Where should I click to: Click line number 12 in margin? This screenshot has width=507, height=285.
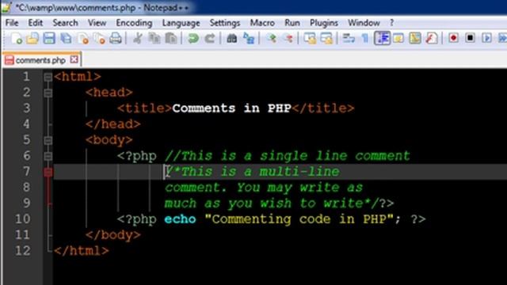23,251
